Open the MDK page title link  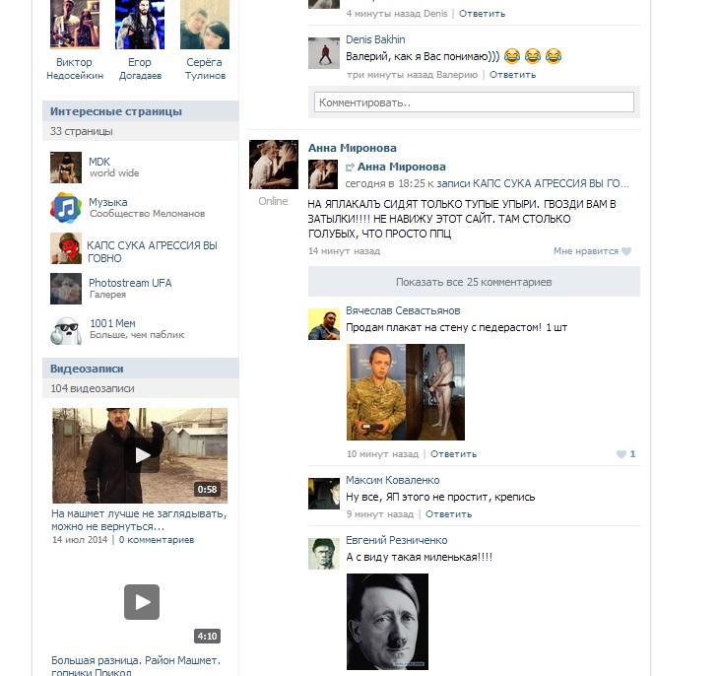coord(99,162)
